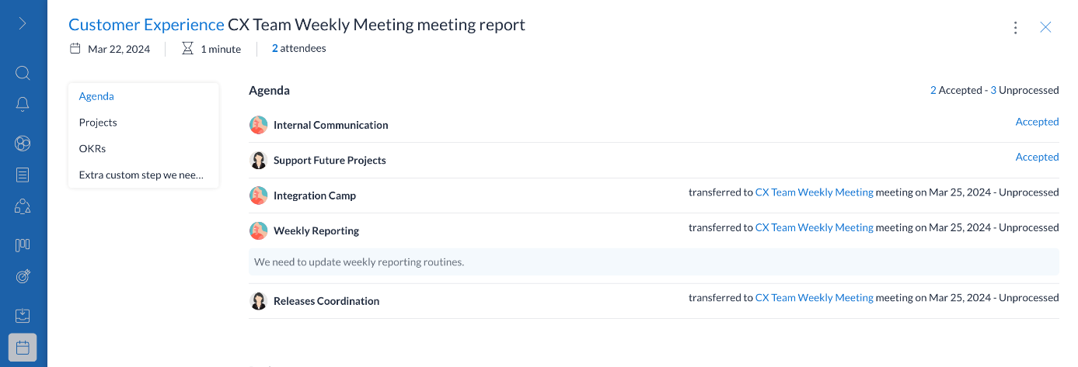The width and height of the screenshot is (1078, 367).
Task: Open CX Team Weekly Meeting link for Integration Camp
Action: (814, 192)
